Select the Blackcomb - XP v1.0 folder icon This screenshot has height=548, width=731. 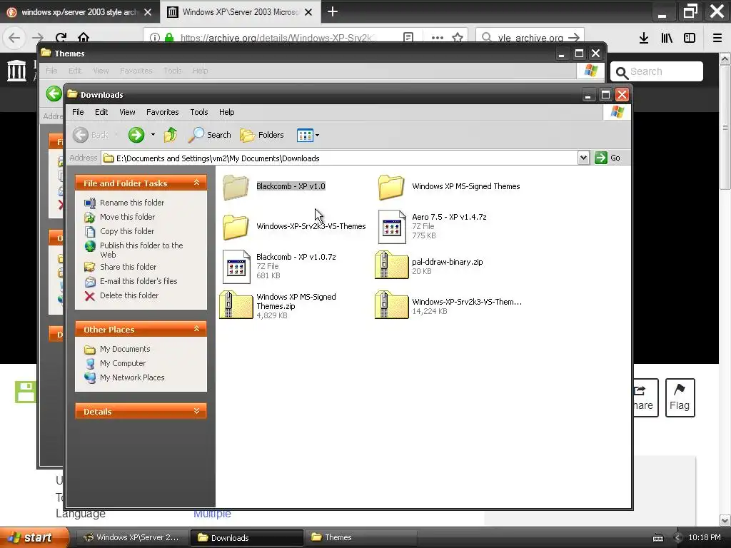point(236,187)
